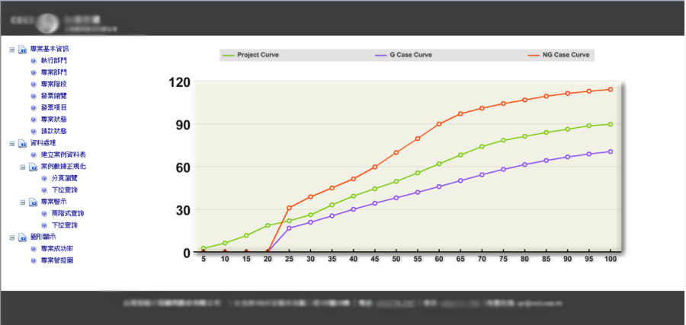
Task: Open the 專案管控圖 tree item
Action: tap(57, 260)
